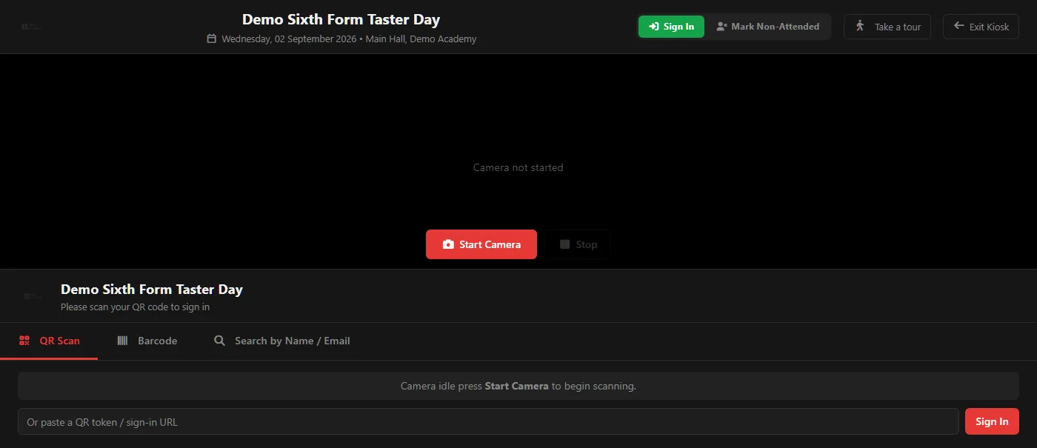Image resolution: width=1037 pixels, height=448 pixels.
Task: Click the event date and venue text
Action: click(x=349, y=39)
